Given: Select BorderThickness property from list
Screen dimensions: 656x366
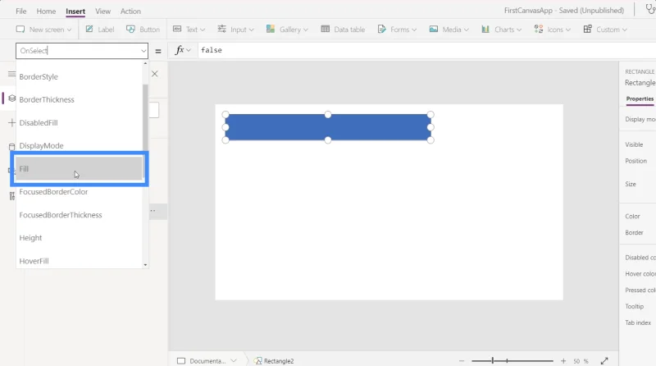Looking at the screenshot, I should tap(80, 99).
